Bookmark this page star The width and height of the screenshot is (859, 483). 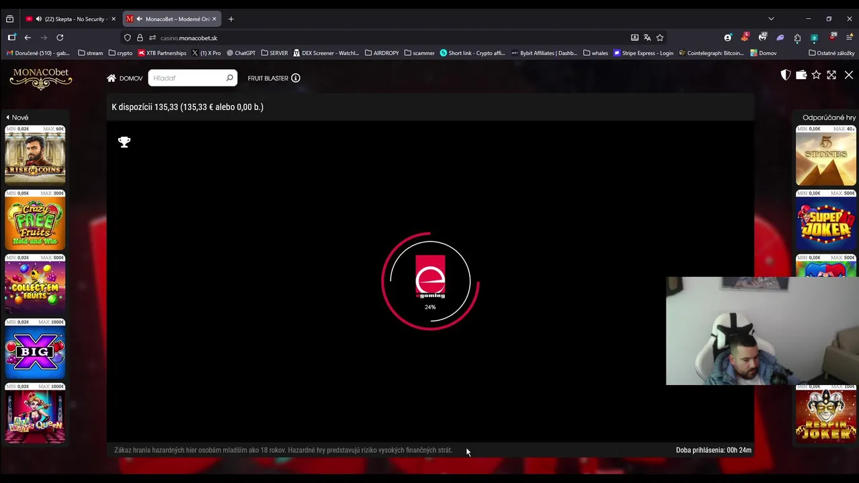660,38
